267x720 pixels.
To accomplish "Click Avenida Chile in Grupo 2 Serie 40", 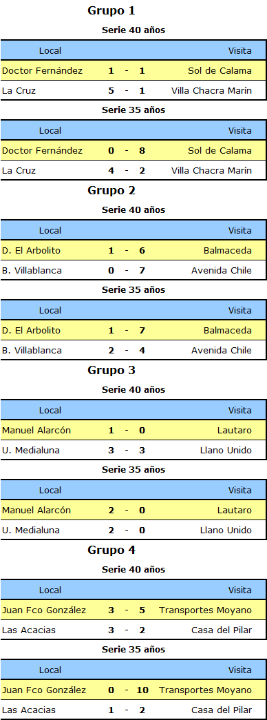I will (222, 271).
